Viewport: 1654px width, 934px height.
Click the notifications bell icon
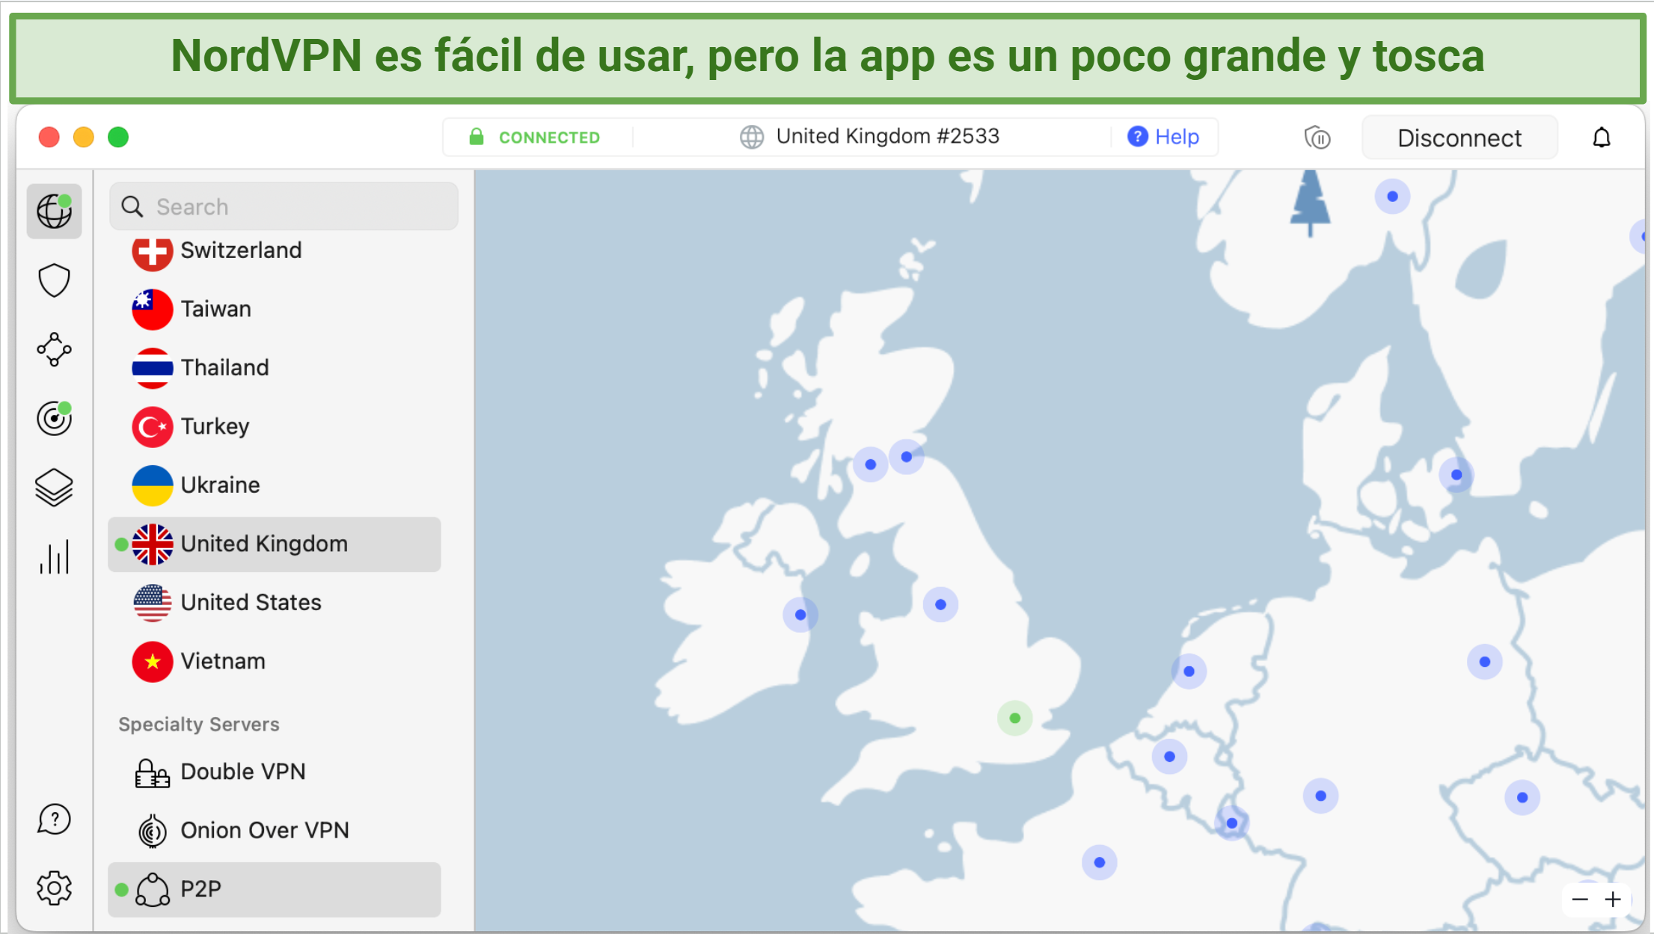point(1602,138)
